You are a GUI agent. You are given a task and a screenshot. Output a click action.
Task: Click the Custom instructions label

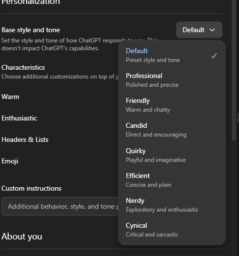32,188
